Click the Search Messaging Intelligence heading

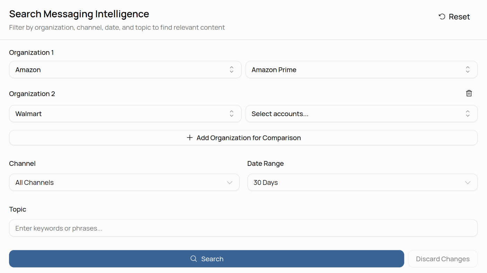click(x=79, y=14)
